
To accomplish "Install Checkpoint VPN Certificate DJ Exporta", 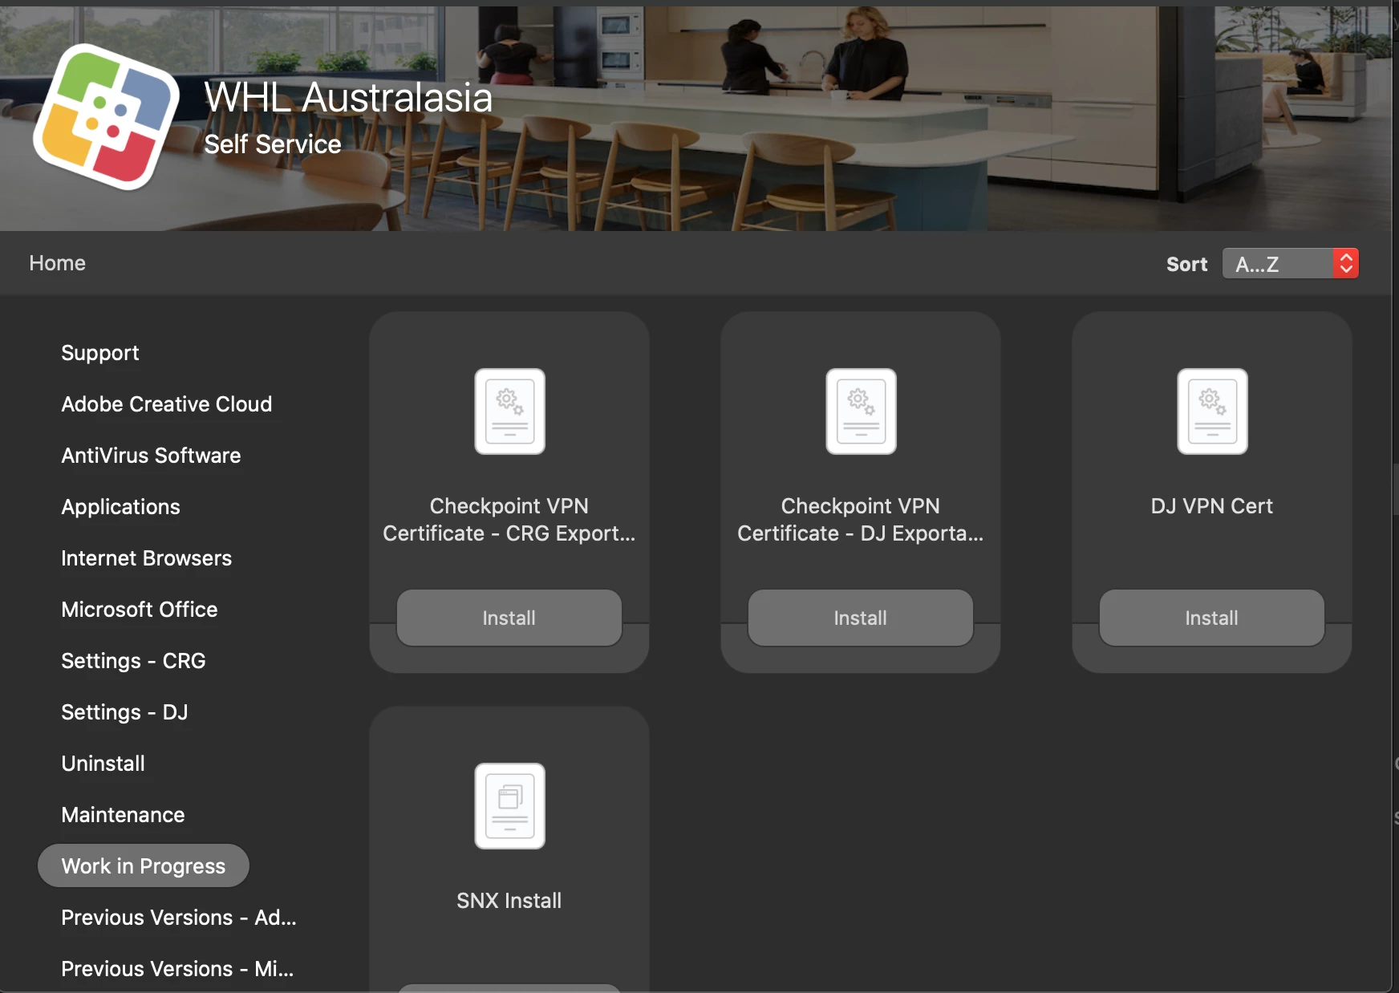I will tap(861, 618).
